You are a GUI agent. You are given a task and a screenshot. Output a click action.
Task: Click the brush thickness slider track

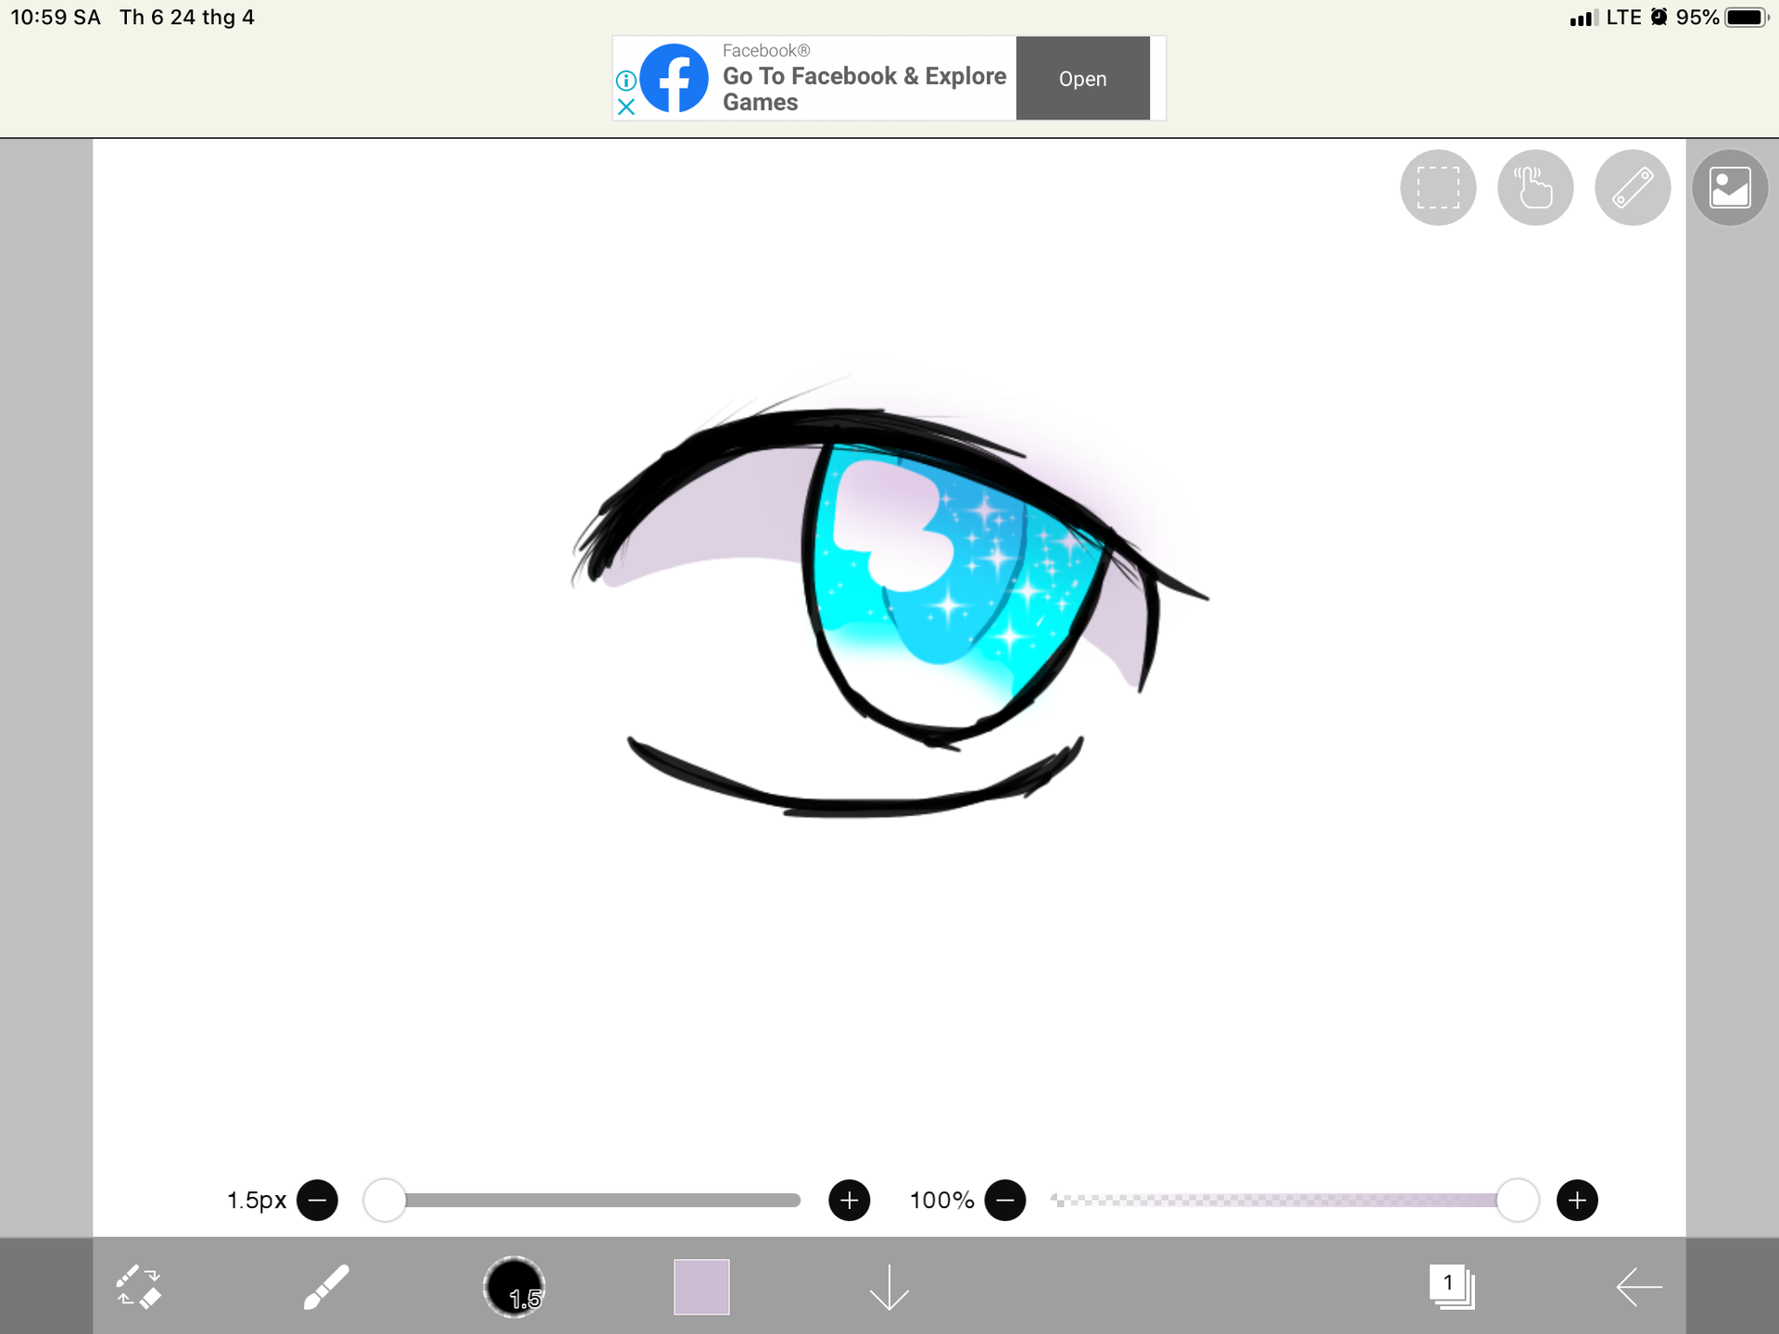(x=602, y=1201)
